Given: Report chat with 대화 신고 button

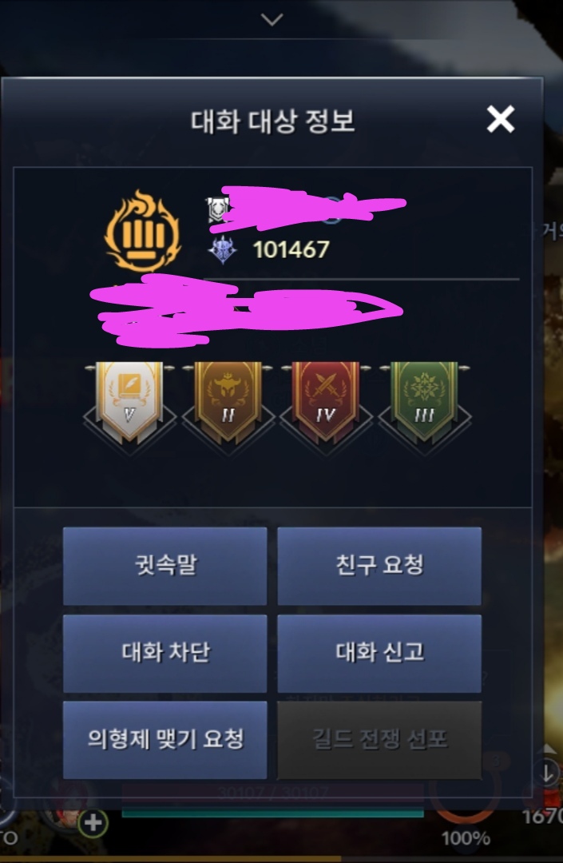Looking at the screenshot, I should coord(379,654).
